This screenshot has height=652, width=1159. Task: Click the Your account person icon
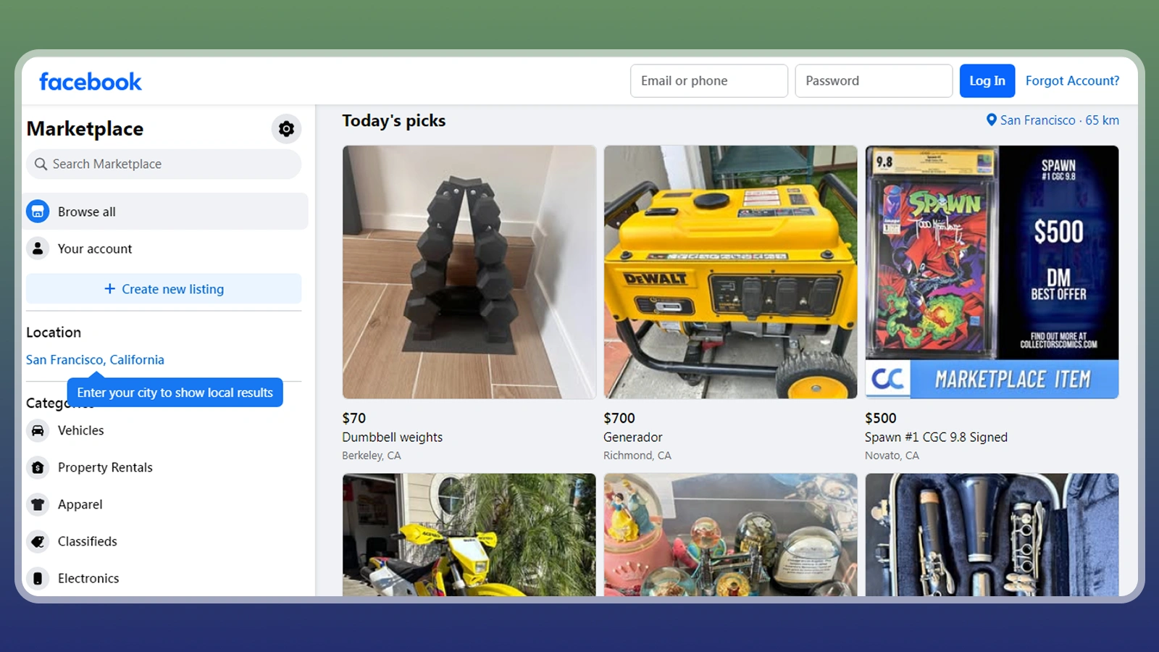(38, 248)
